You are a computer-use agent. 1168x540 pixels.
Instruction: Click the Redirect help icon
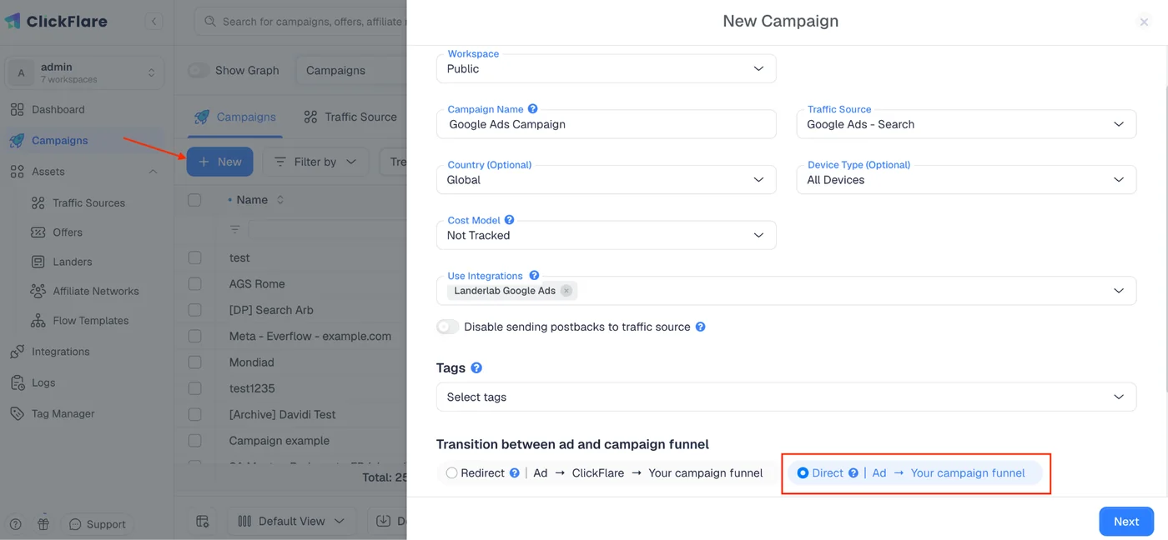[x=515, y=473]
